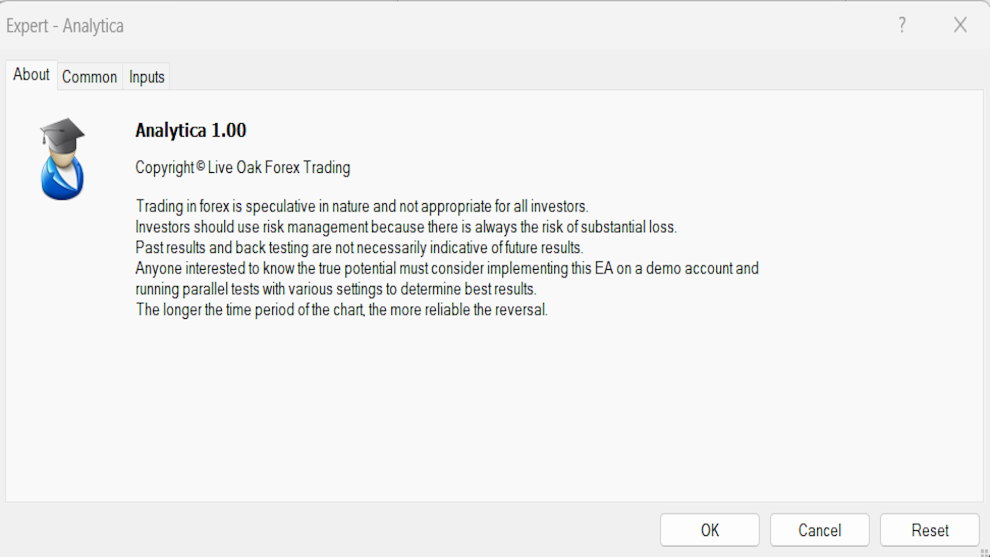
Task: Click the "Investors should use risk management" line
Action: pyautogui.click(x=406, y=227)
